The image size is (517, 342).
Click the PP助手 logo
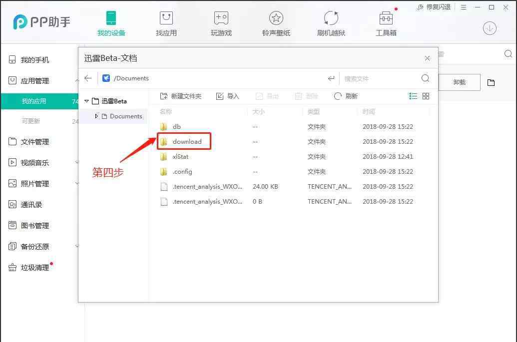pos(42,22)
